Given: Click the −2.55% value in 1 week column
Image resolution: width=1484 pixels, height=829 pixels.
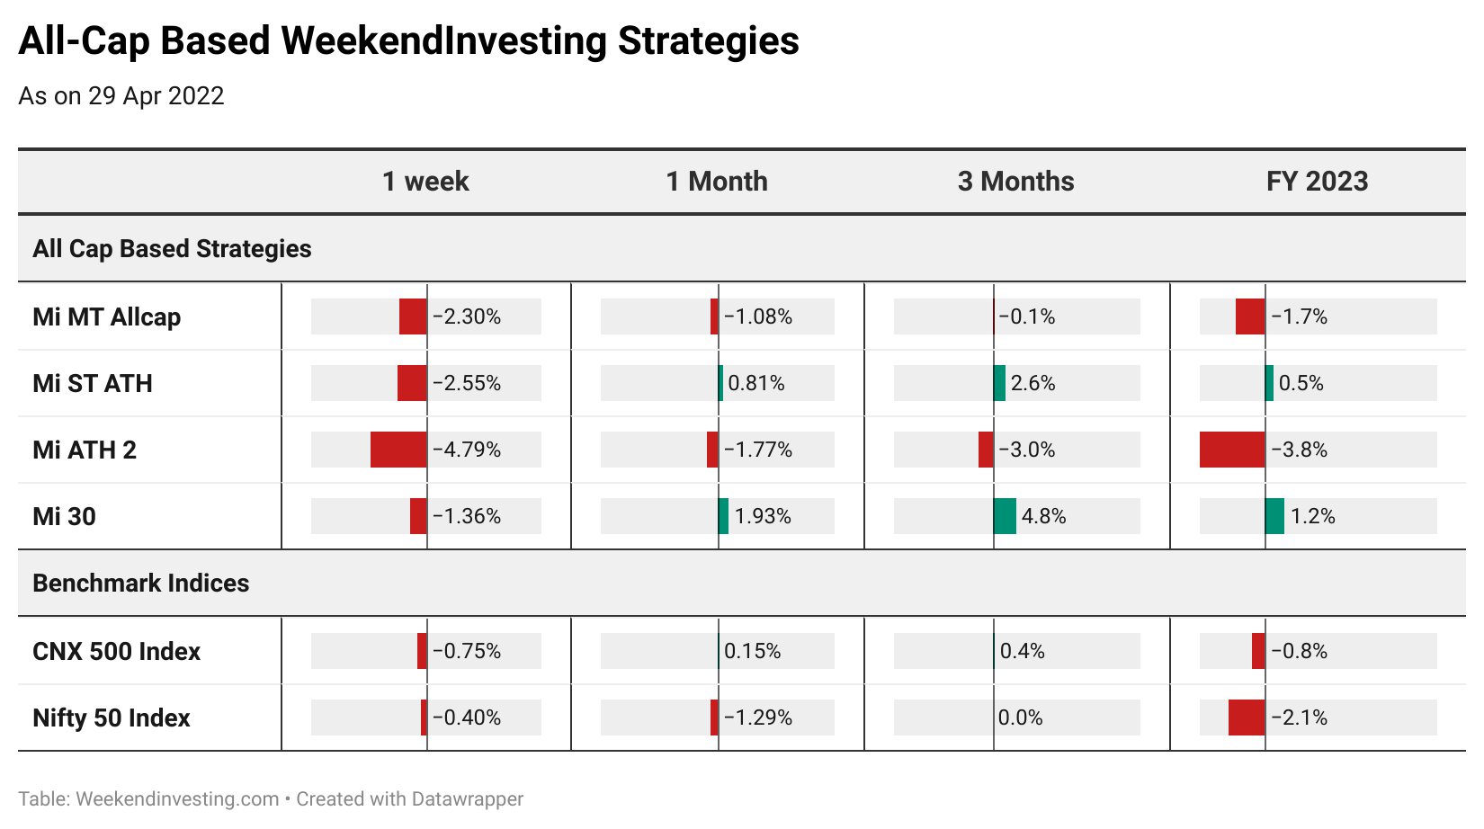Looking at the screenshot, I should point(467,384).
